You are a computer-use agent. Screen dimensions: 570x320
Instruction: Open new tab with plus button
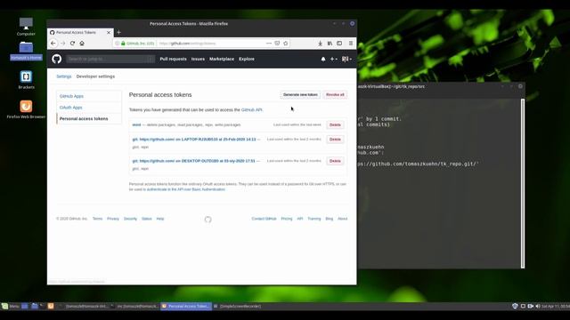pos(118,32)
